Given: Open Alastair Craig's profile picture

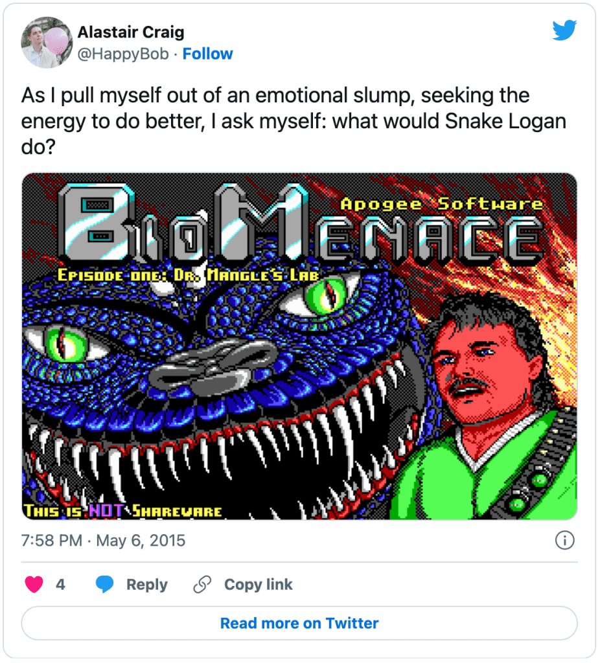Looking at the screenshot, I should click(x=46, y=43).
